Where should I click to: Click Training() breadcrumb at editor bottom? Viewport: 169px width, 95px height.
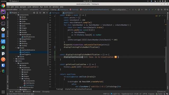[x=59, y=89]
